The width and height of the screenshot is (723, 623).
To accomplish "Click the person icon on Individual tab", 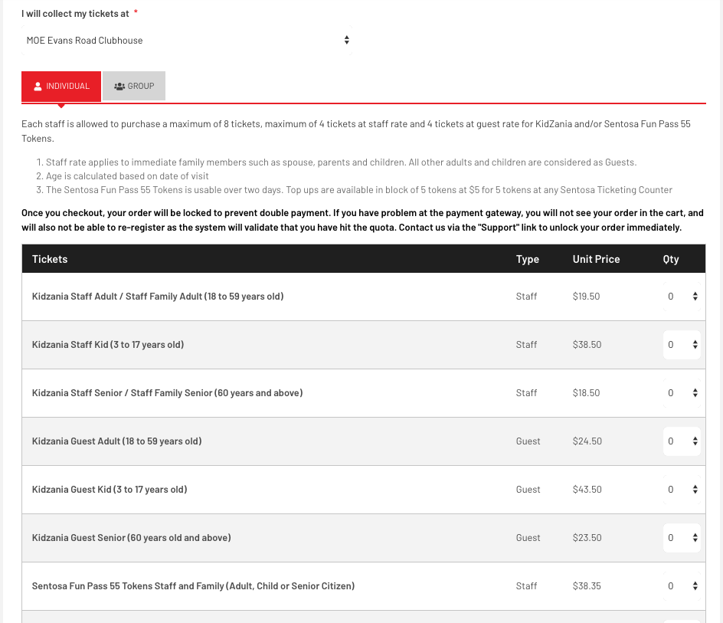I will (x=38, y=87).
